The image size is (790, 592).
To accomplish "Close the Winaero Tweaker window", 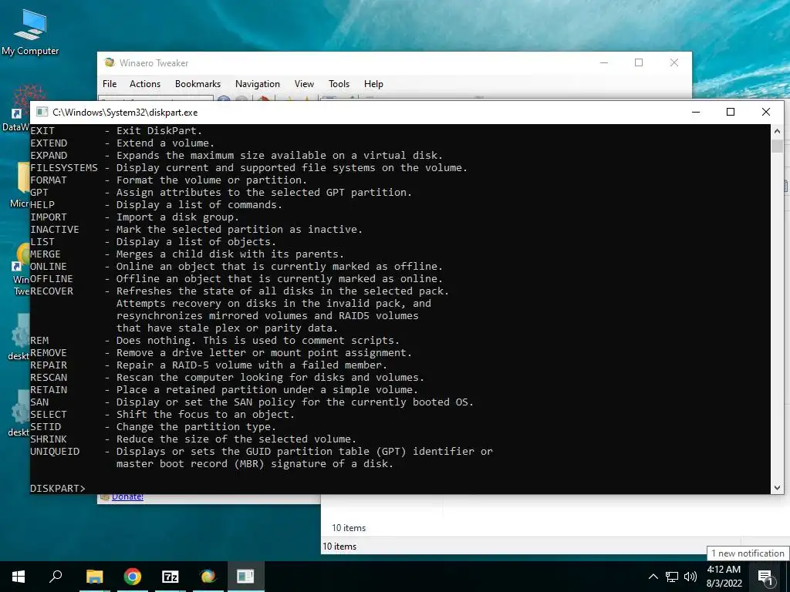I will [x=674, y=62].
